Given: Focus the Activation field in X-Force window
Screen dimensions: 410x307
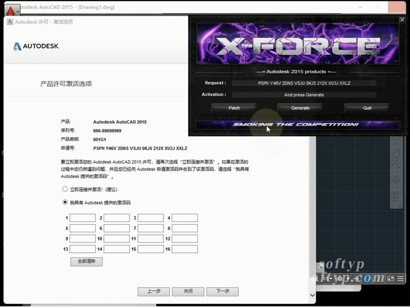Looking at the screenshot, I should [304, 95].
